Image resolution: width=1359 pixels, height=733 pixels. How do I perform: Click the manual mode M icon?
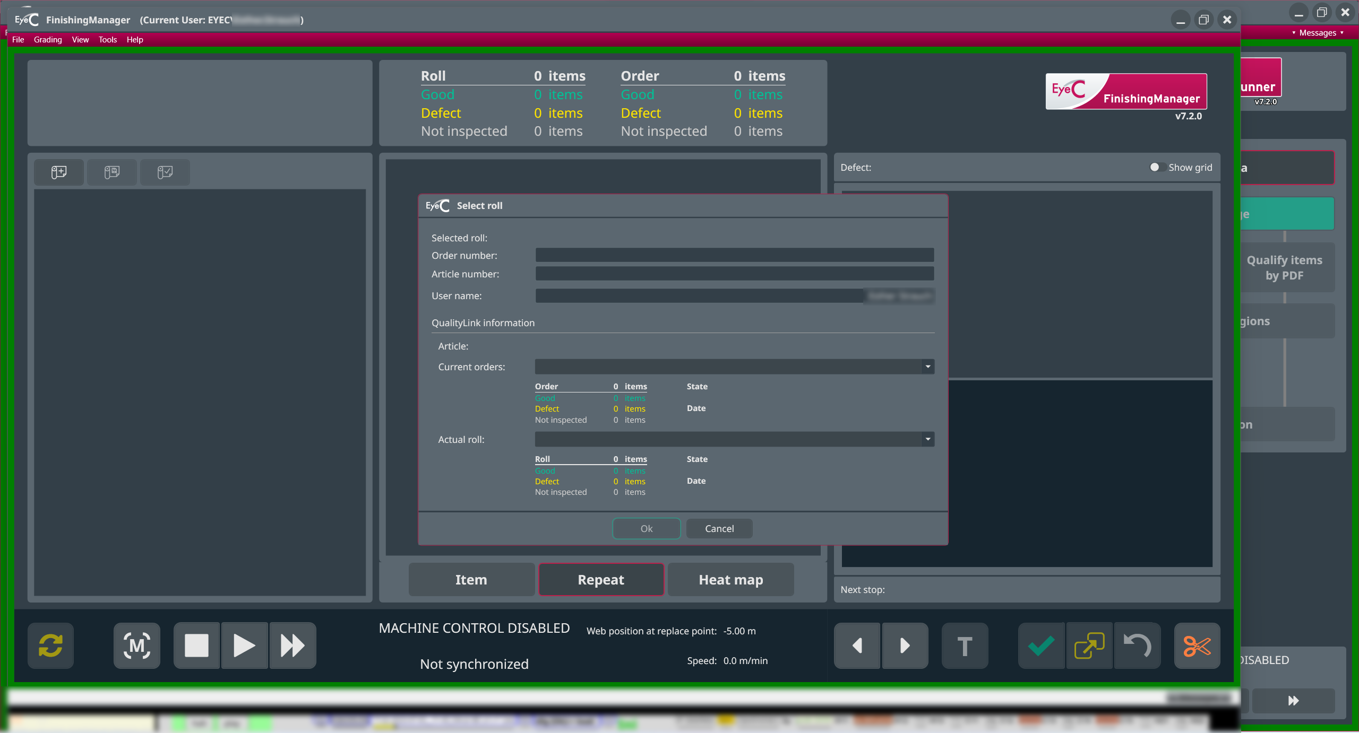tap(137, 646)
